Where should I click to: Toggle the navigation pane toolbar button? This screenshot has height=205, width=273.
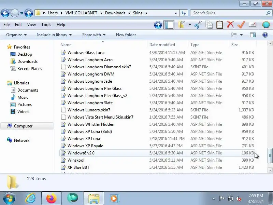[x=169, y=25]
